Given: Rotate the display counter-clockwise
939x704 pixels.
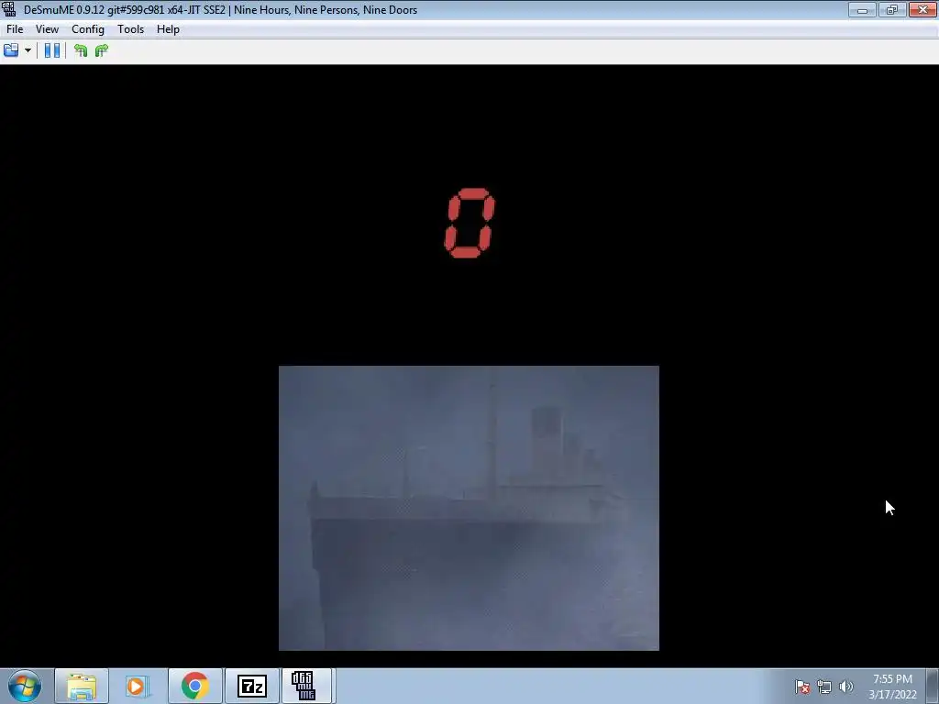Looking at the screenshot, I should [81, 50].
